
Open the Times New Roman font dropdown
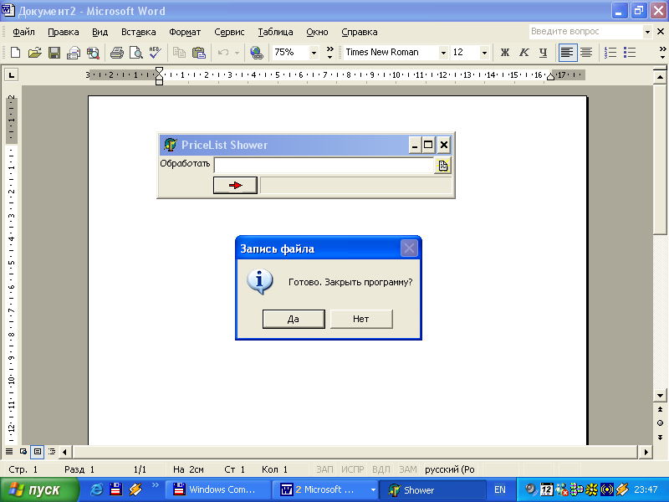click(x=443, y=53)
